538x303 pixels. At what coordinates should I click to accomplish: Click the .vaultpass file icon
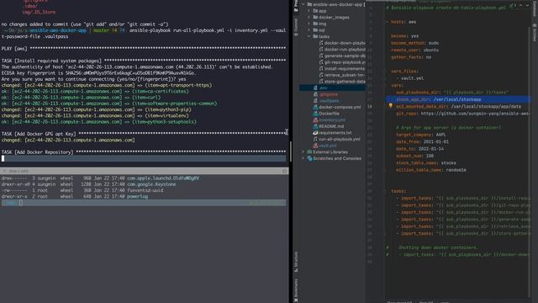[315, 101]
